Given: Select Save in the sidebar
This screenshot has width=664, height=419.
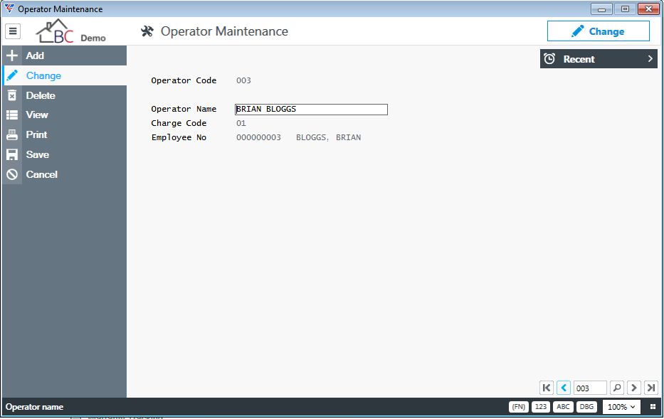Looking at the screenshot, I should coord(64,154).
